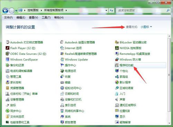Click the vertical scrollbar thumb
The height and width of the screenshot is (127, 173).
169,75
